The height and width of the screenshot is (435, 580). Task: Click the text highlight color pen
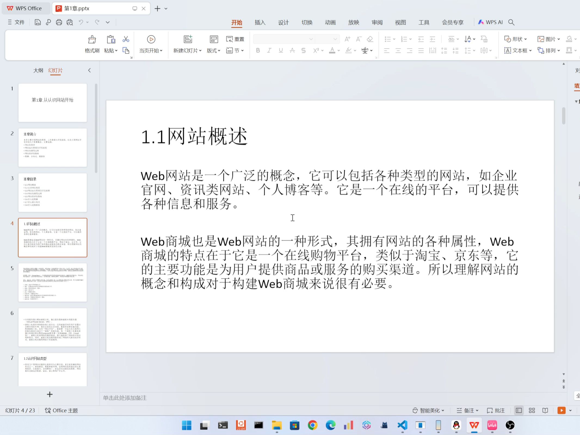(x=348, y=50)
